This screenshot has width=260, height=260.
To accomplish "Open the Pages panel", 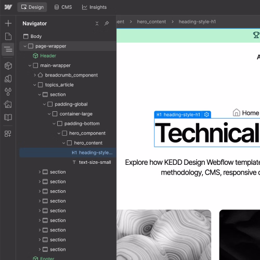I will tap(8, 36).
